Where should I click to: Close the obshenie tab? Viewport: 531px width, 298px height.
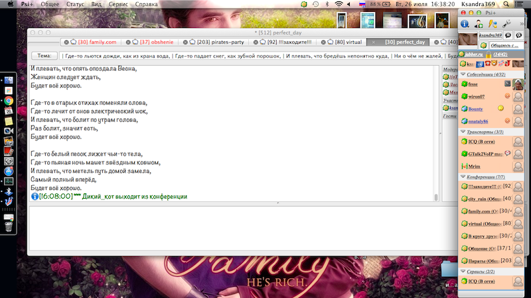tap(128, 42)
